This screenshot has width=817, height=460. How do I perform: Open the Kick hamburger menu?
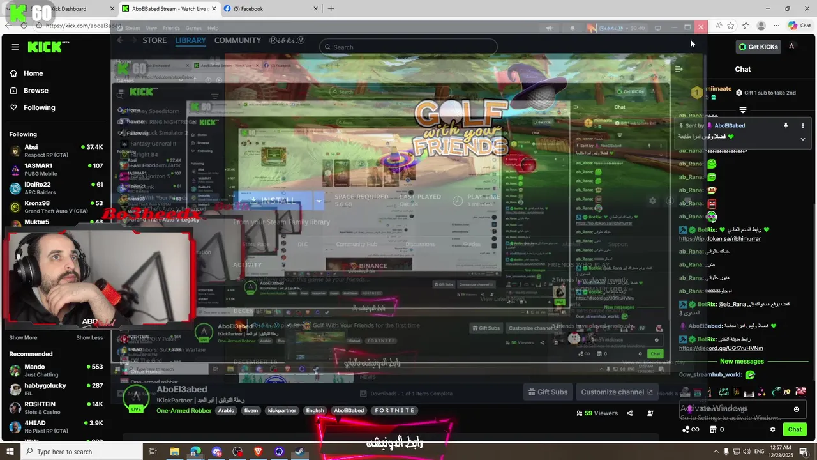[x=15, y=47]
